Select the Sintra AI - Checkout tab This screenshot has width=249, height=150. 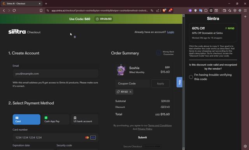pos(21,3)
